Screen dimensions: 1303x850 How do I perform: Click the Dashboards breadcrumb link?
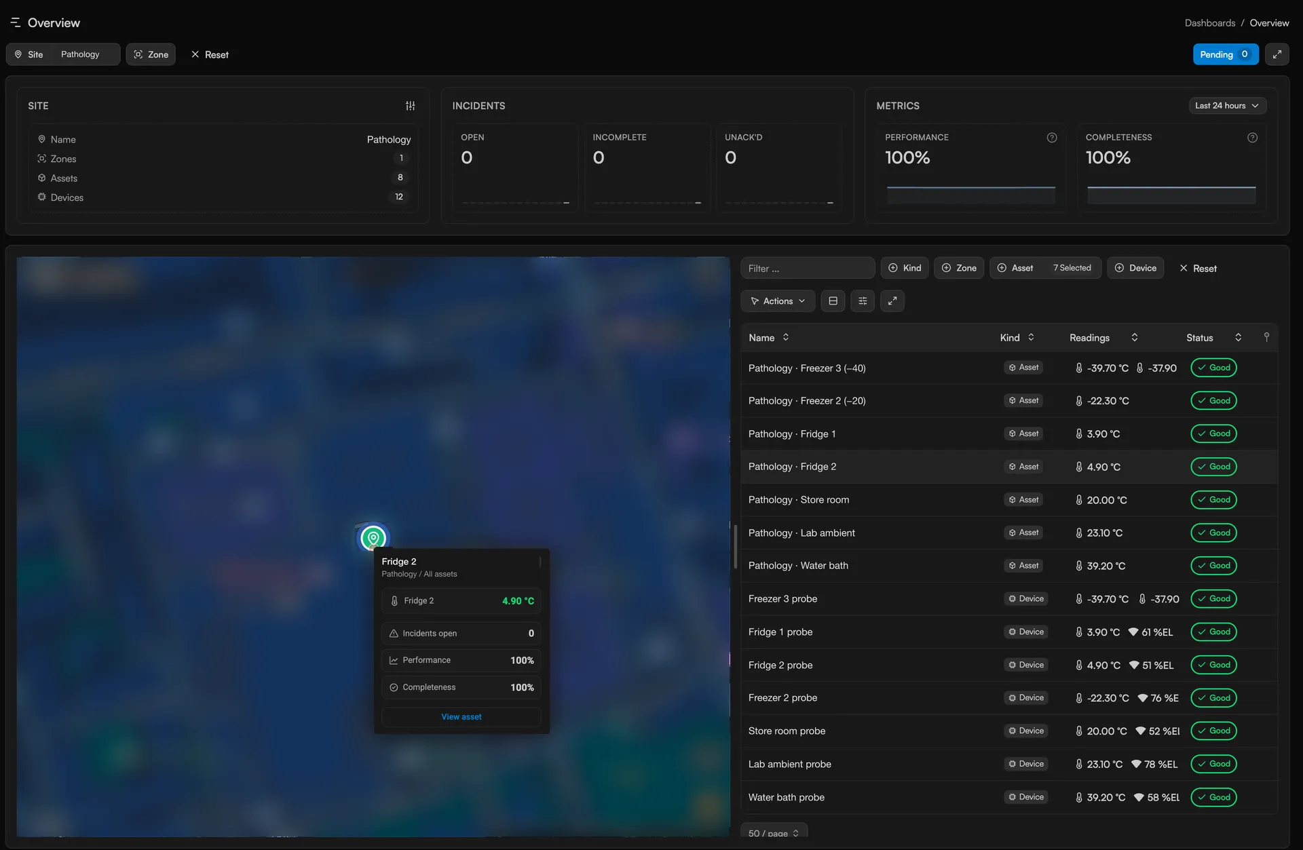tap(1209, 22)
